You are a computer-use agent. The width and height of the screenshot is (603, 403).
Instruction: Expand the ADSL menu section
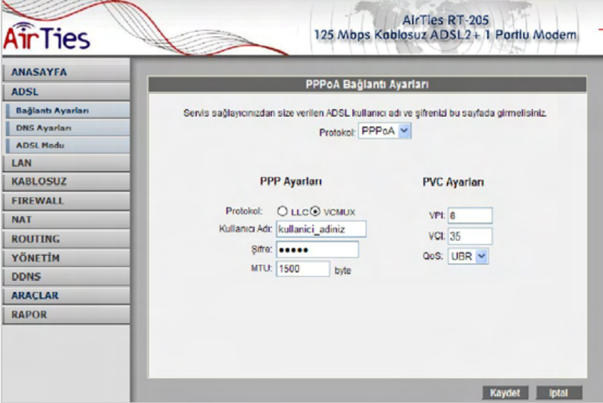(65, 91)
